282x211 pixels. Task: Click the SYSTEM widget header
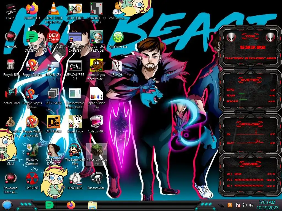tap(250, 80)
